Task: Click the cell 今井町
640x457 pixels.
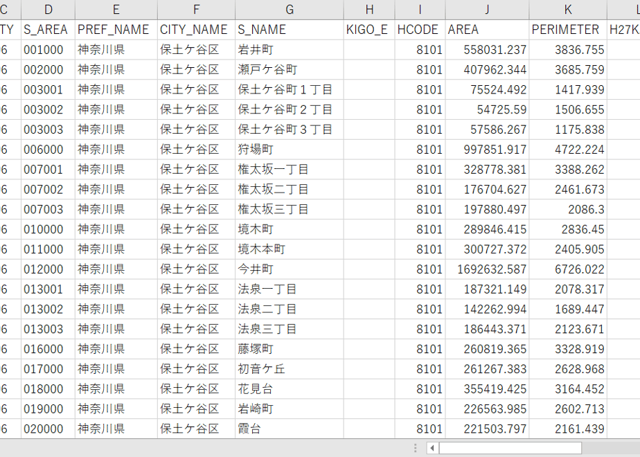Action: (290, 270)
